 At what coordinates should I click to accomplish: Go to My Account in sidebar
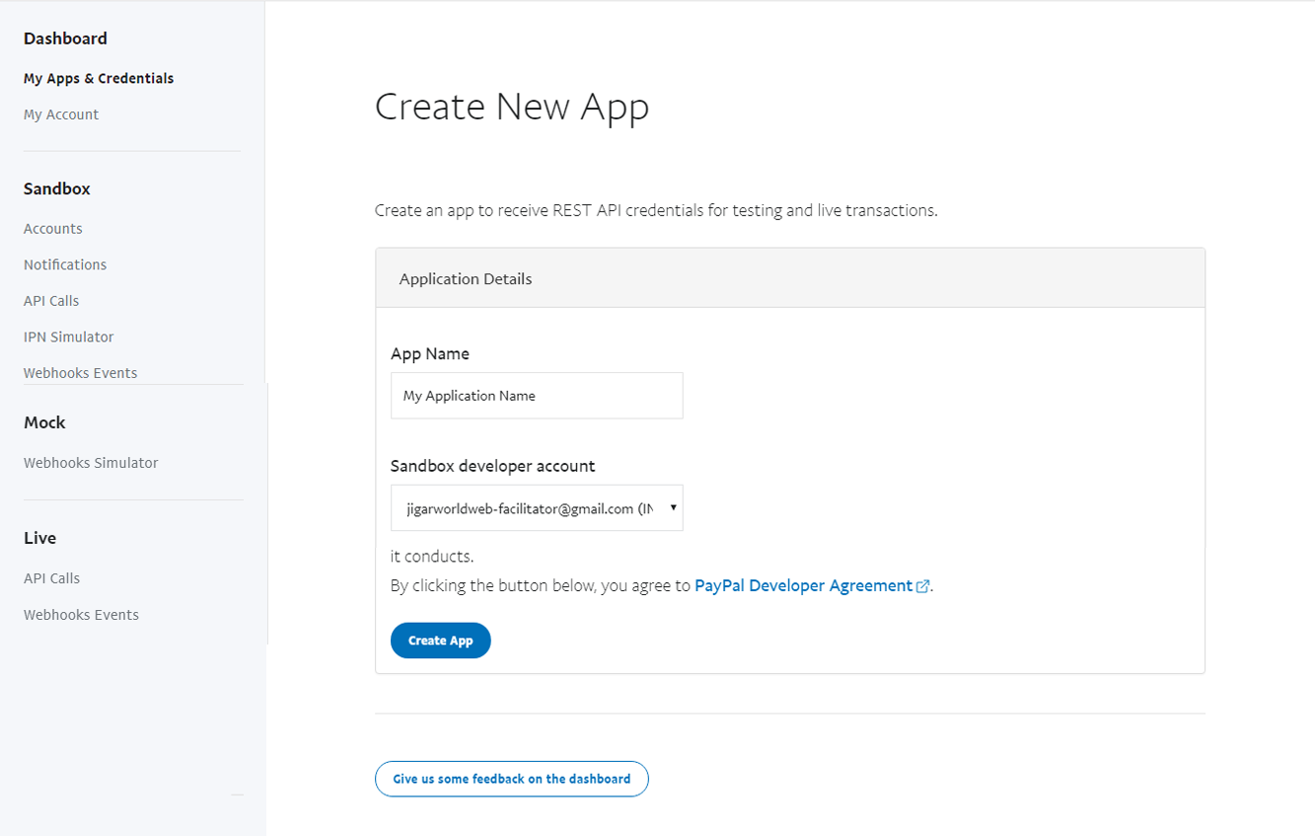(61, 114)
